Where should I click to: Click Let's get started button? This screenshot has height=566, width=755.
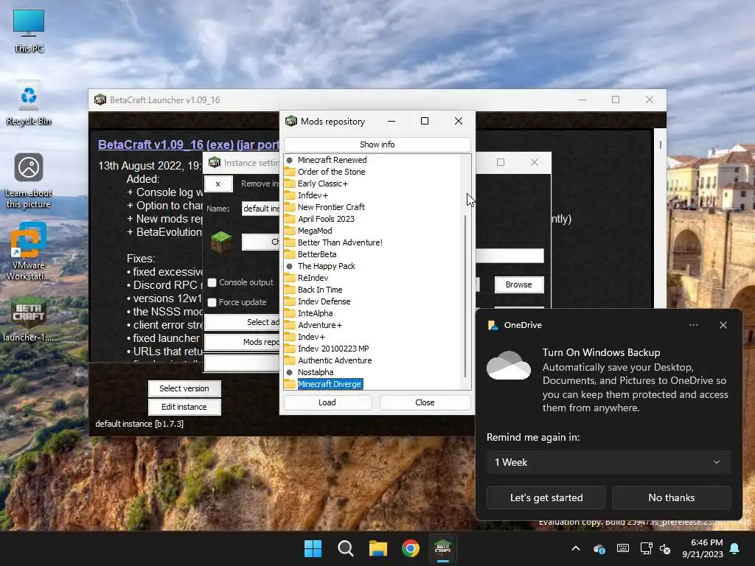point(546,497)
